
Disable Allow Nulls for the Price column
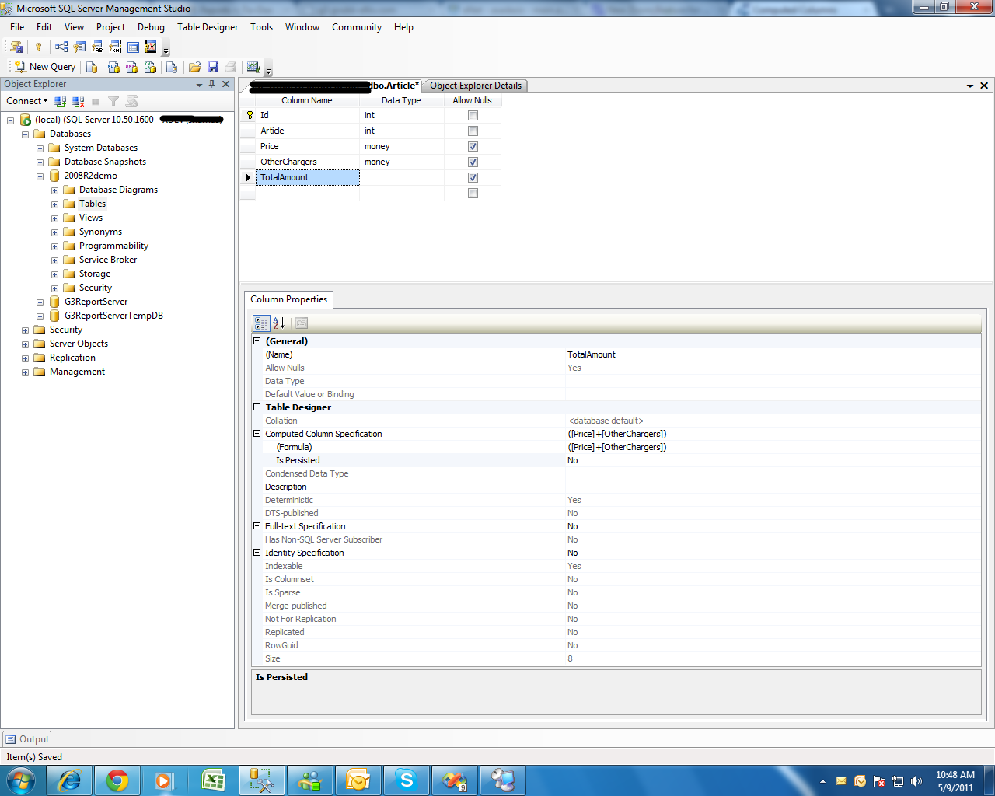pos(472,146)
